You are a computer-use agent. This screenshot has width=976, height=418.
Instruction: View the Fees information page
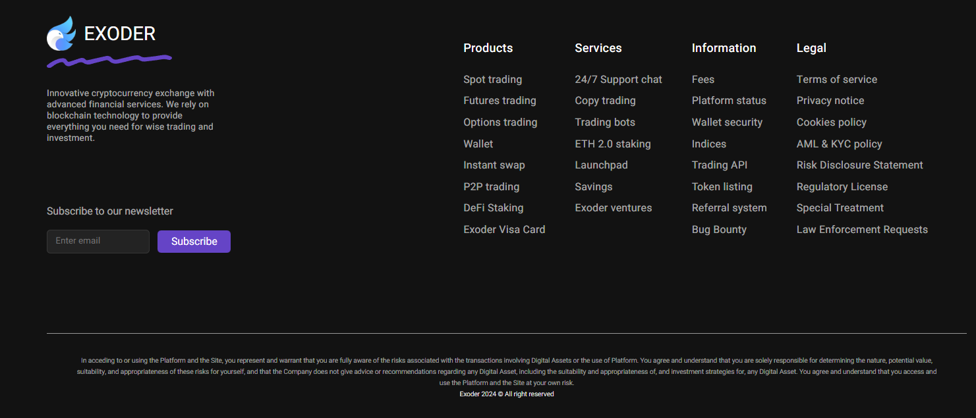(703, 80)
